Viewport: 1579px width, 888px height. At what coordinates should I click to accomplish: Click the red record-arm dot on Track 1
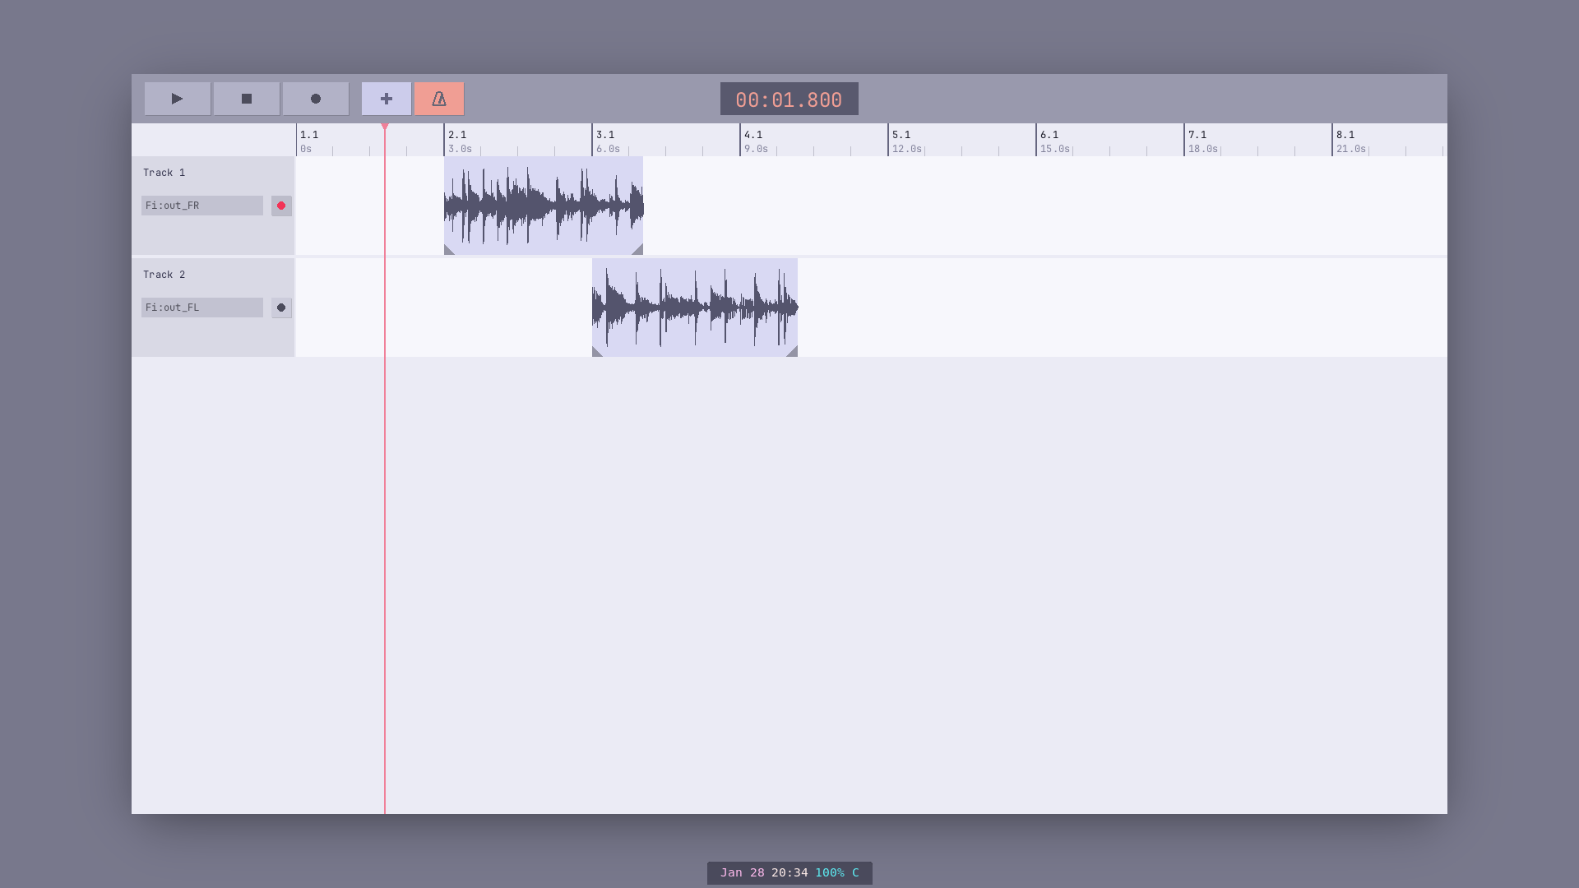(x=281, y=206)
